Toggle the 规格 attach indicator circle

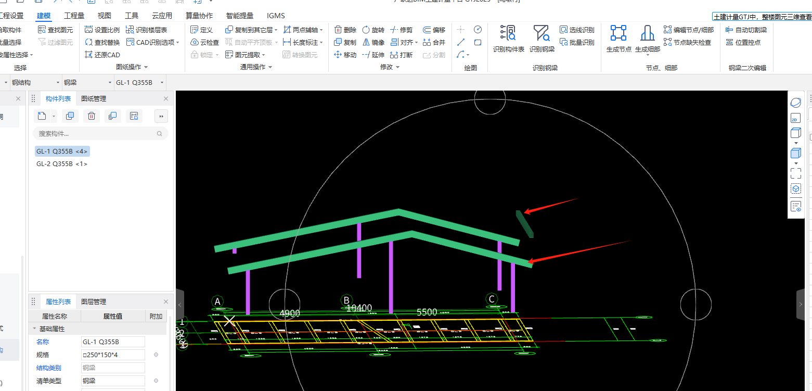(x=156, y=355)
